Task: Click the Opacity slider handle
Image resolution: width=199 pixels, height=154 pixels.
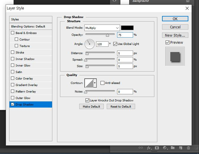Action: tap(107, 35)
